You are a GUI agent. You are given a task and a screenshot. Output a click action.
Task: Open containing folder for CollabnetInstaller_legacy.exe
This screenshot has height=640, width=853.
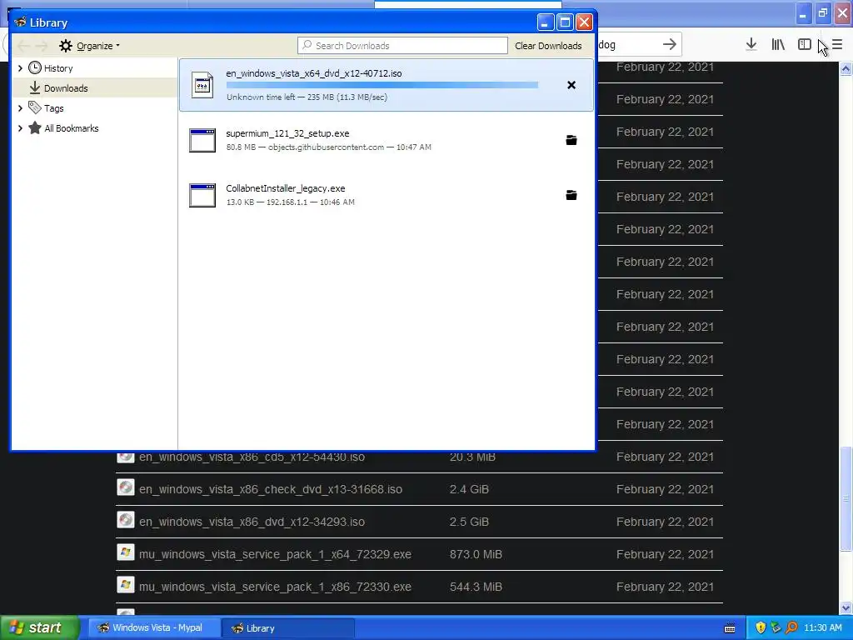571,195
